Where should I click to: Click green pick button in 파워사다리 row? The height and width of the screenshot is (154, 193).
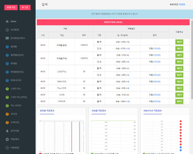point(179,82)
